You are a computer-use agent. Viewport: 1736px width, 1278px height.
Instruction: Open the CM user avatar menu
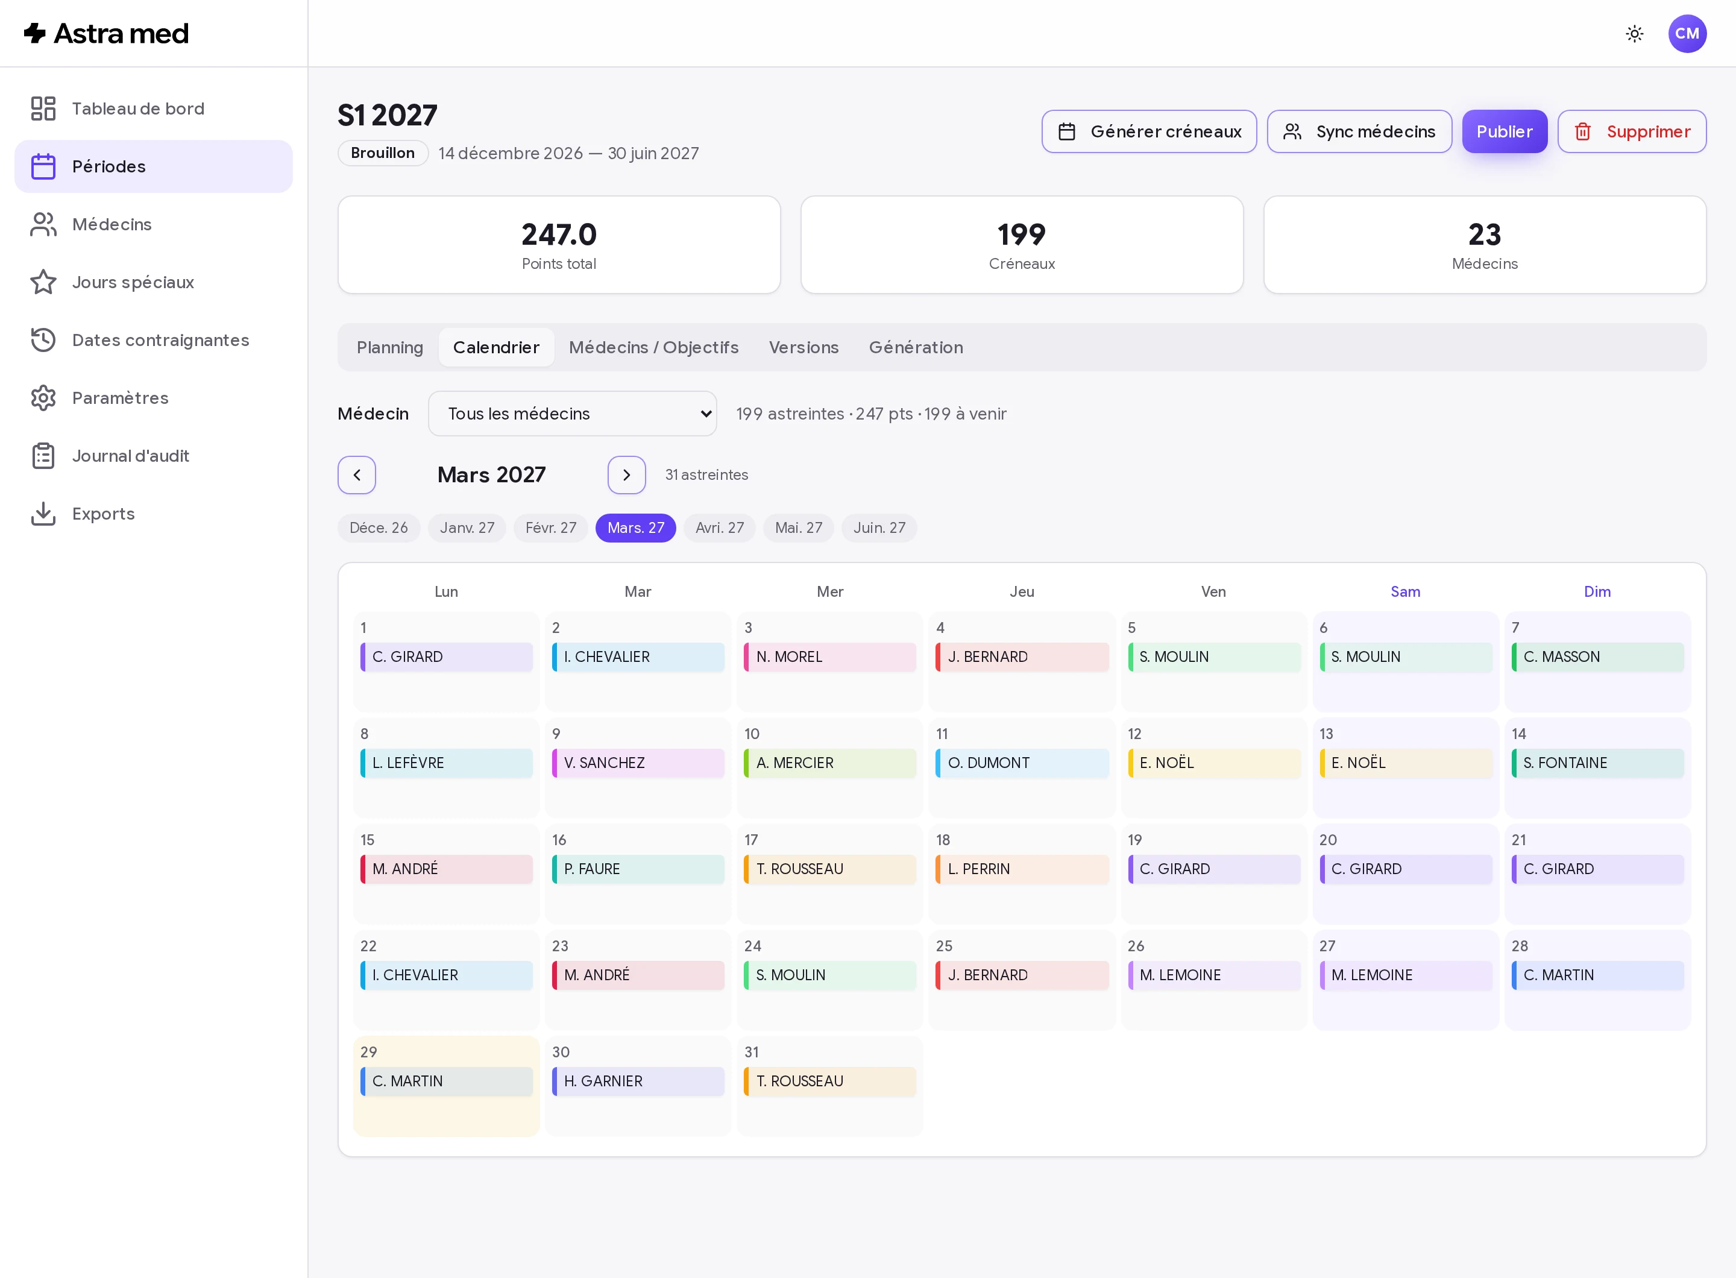point(1687,33)
